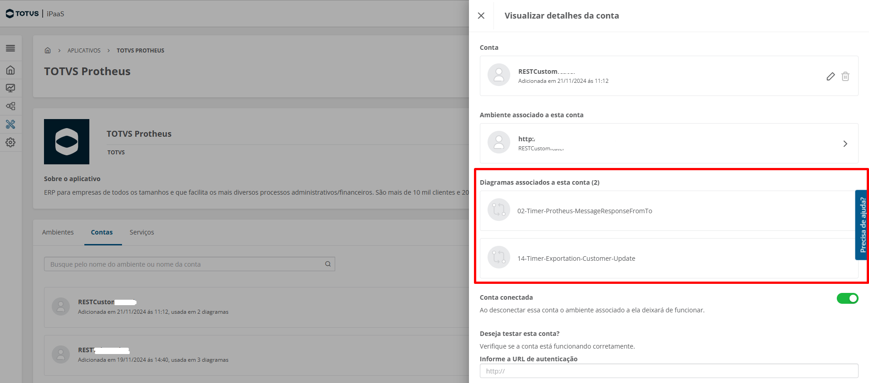Switch to the Serviços tab
The image size is (869, 383).
click(x=142, y=232)
